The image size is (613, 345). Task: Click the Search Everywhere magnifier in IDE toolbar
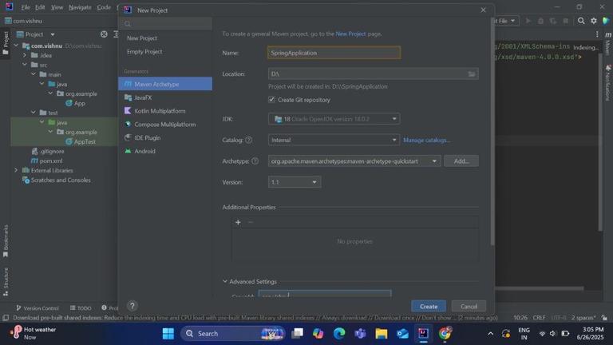click(x=581, y=21)
